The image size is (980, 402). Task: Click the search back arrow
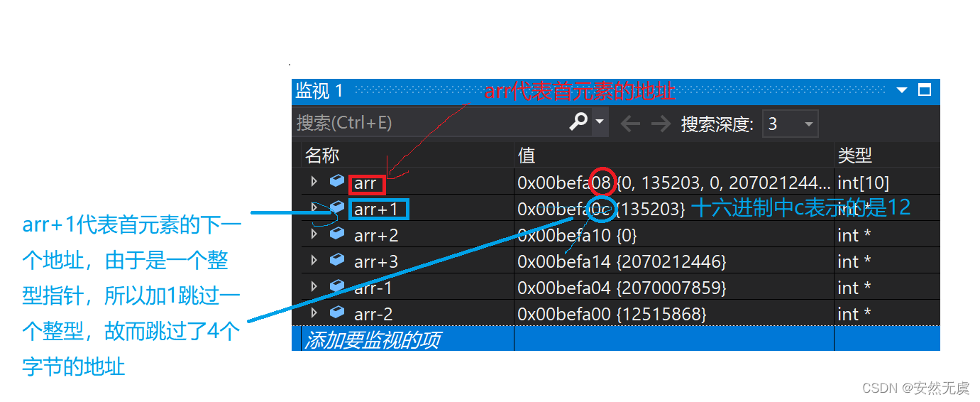coord(629,124)
